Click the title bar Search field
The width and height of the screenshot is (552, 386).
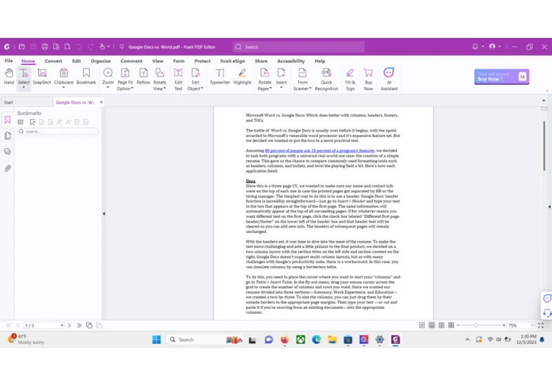tap(299, 47)
